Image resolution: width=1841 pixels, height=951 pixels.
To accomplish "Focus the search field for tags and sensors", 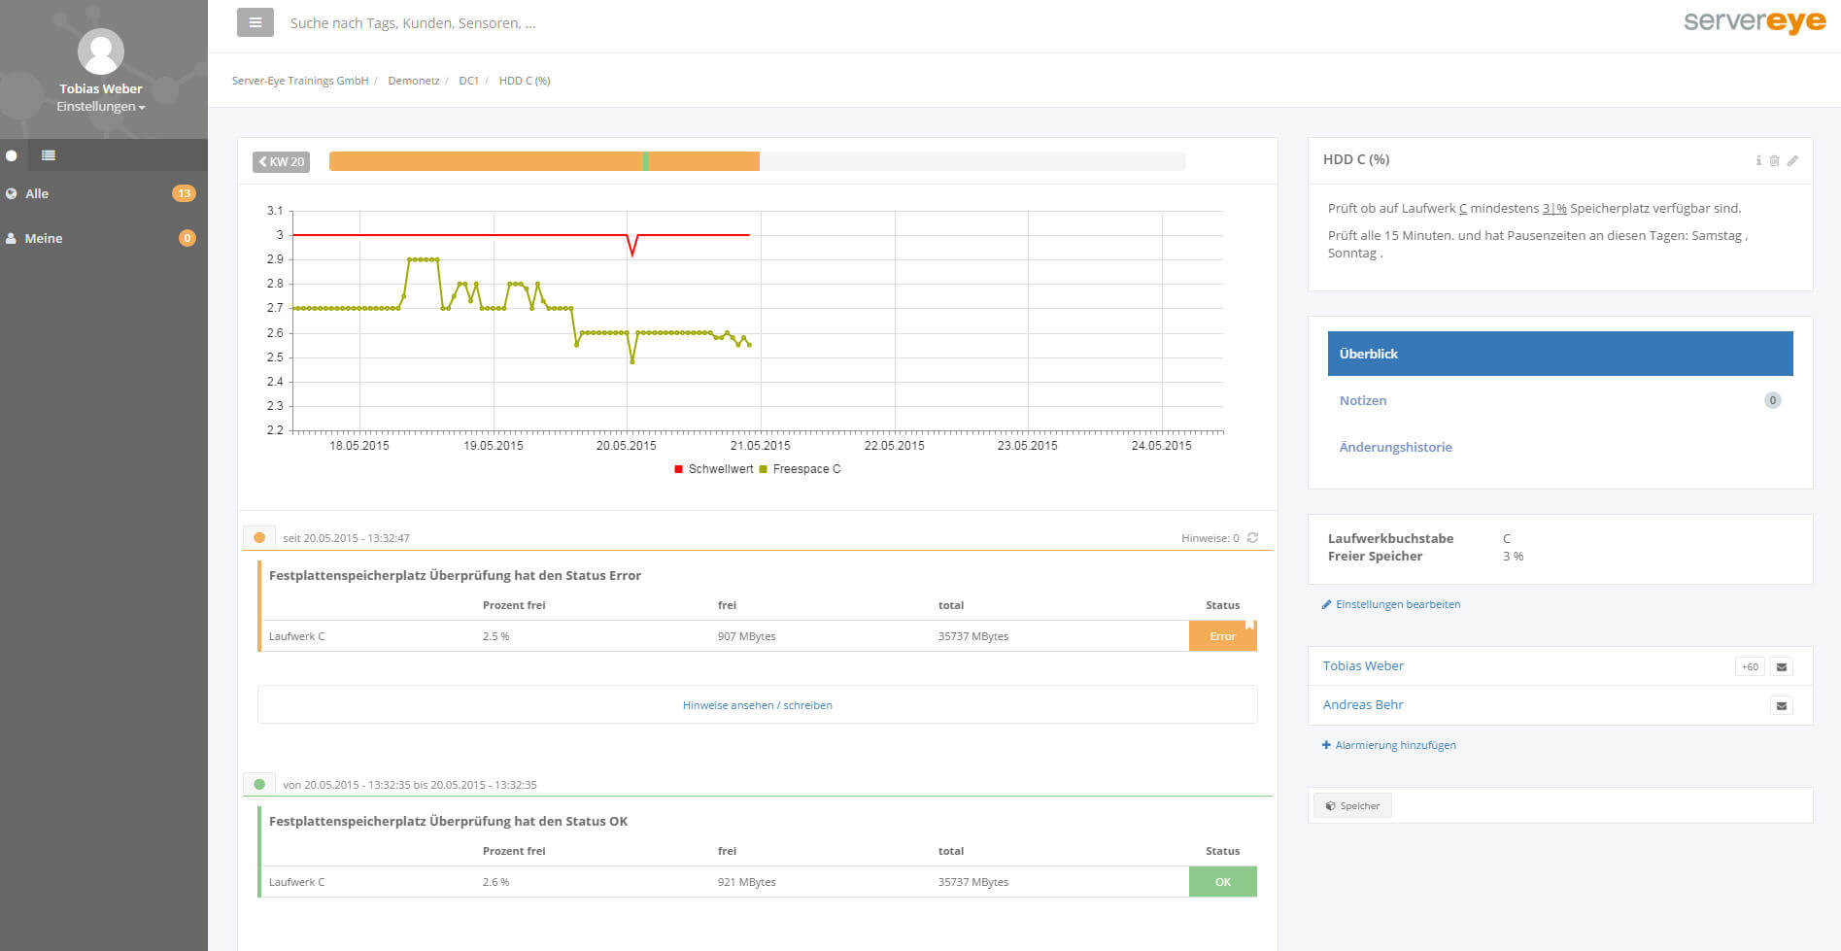I will [413, 23].
